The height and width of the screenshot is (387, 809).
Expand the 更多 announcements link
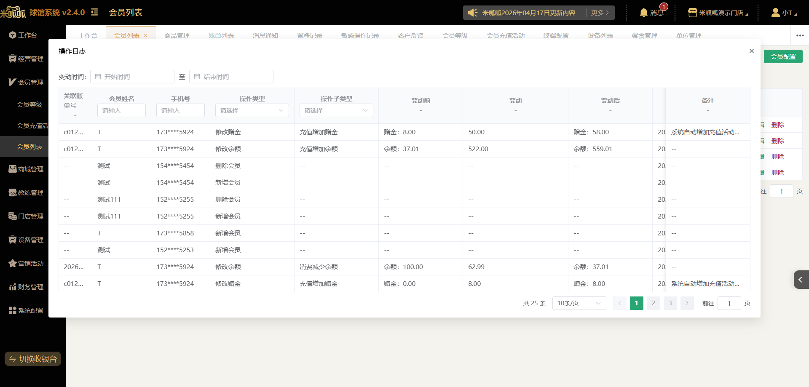600,13
